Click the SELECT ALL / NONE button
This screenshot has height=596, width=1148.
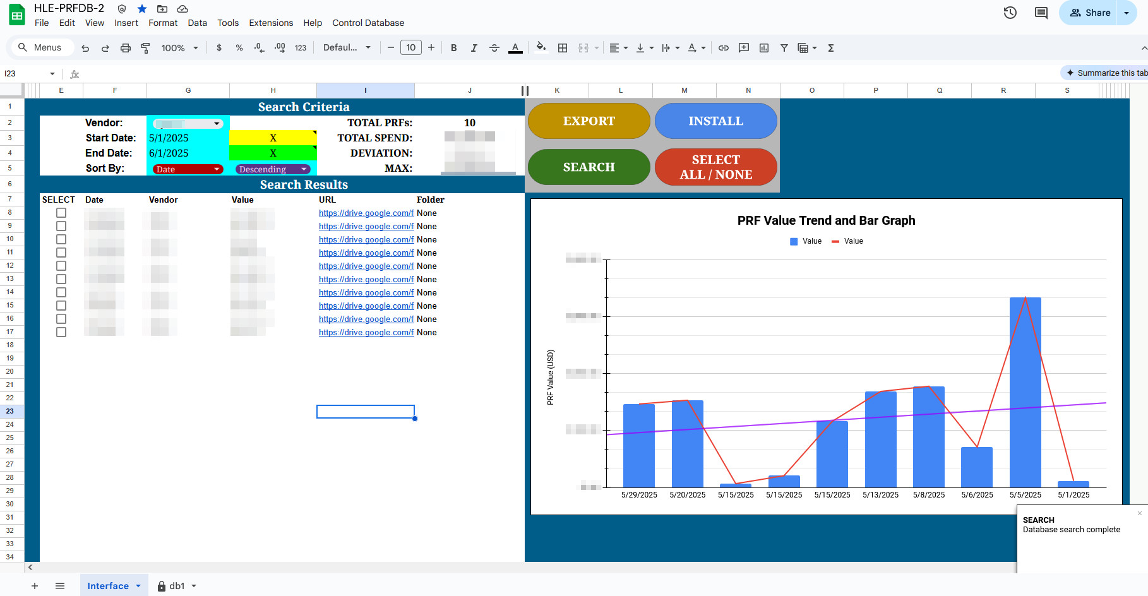[716, 167]
